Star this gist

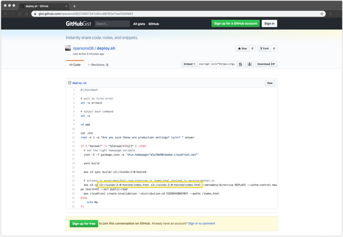click(x=243, y=49)
